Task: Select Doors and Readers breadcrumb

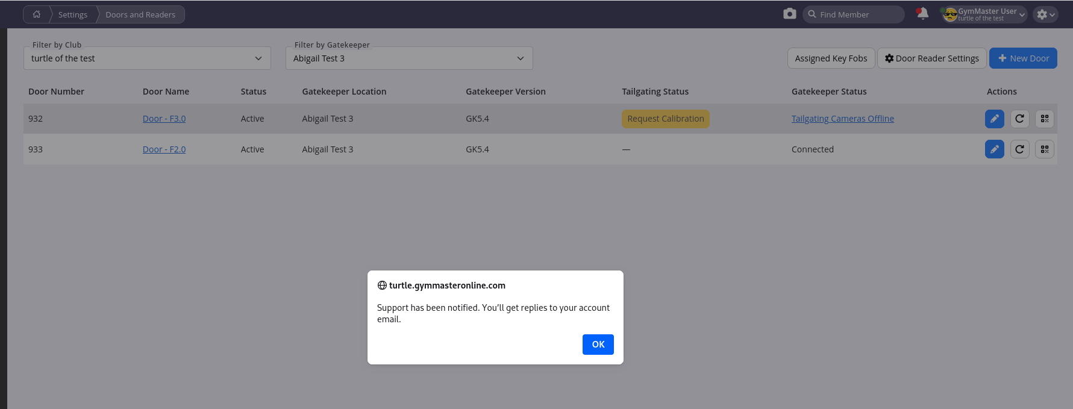Action: pyautogui.click(x=140, y=14)
